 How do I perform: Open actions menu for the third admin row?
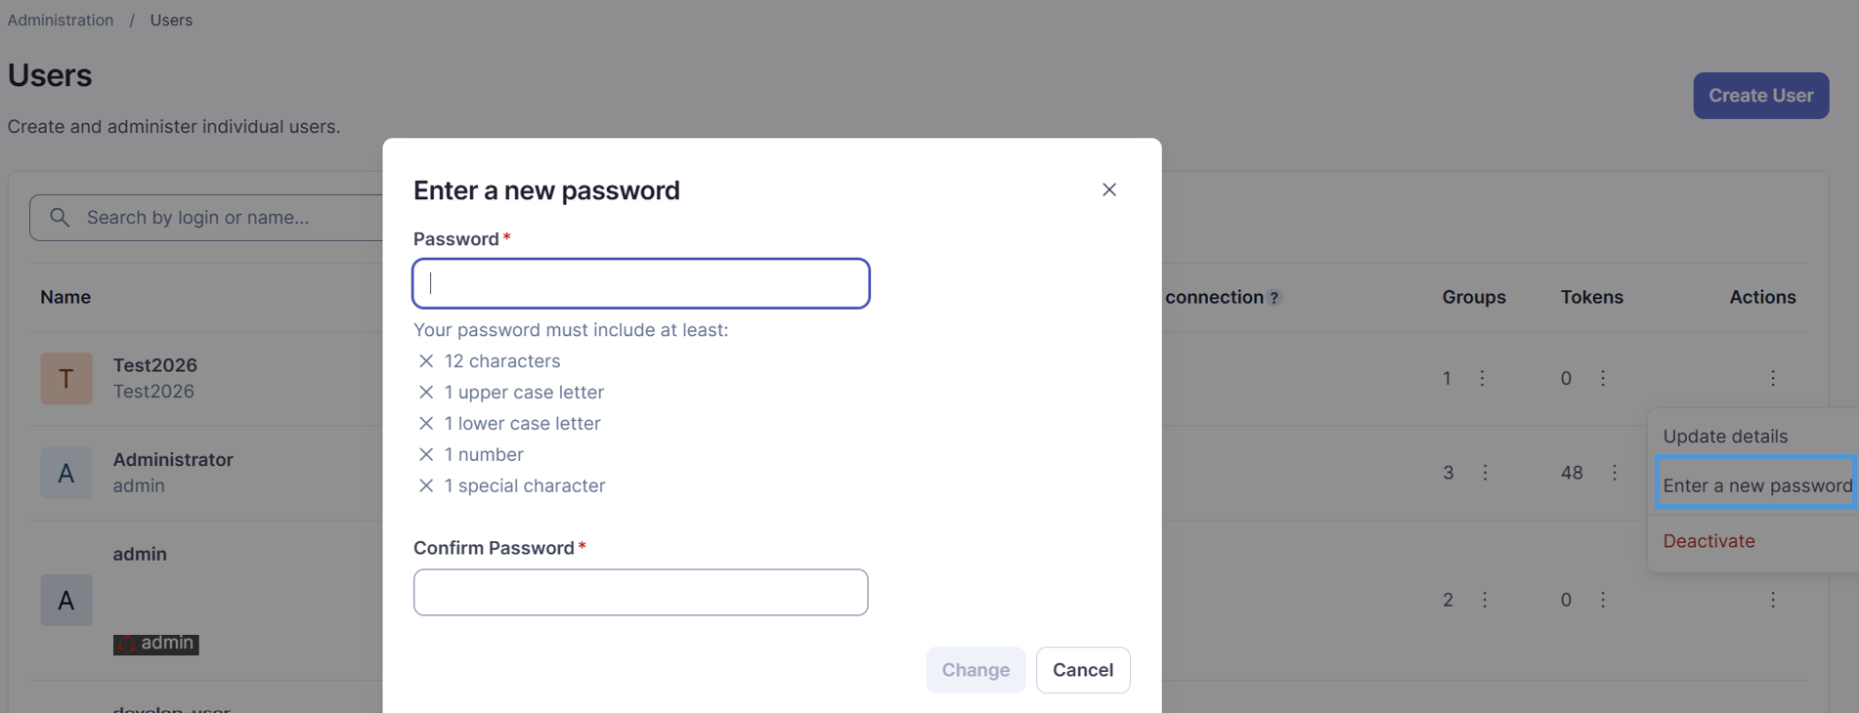1772,600
